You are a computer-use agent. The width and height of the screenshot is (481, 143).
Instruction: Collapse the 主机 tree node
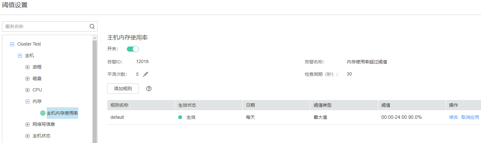click(20, 56)
